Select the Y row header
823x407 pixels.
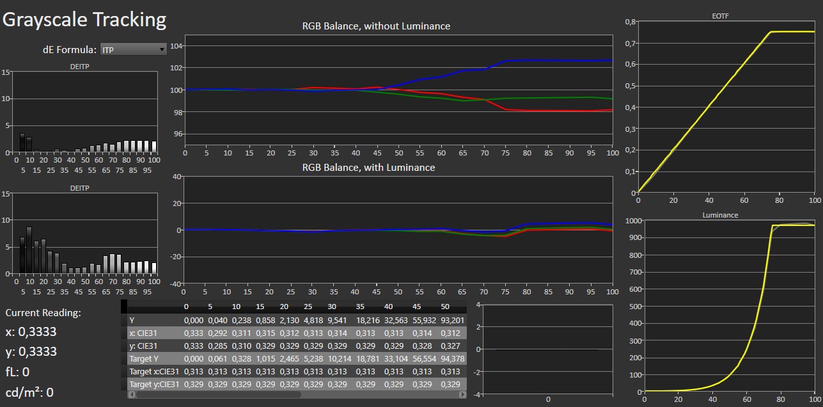coord(153,320)
